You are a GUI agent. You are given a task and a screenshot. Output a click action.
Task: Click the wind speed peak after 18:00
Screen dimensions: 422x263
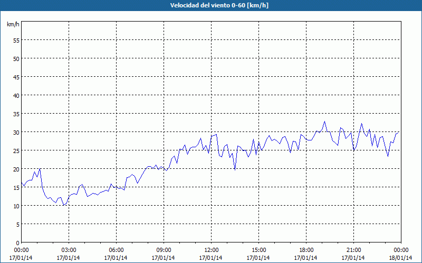pos(324,122)
